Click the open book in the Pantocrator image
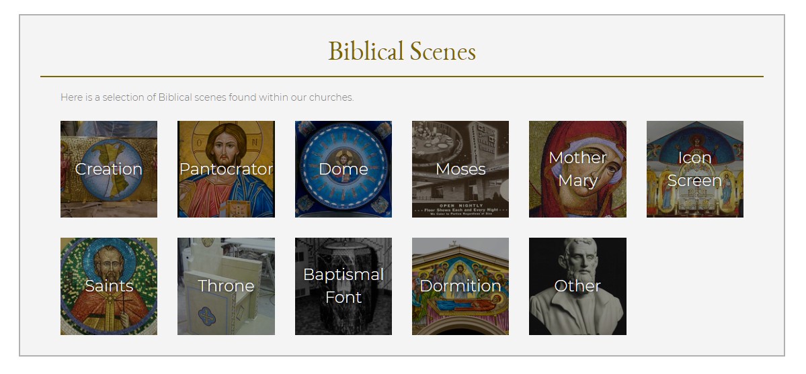The width and height of the screenshot is (806, 374). tap(237, 207)
